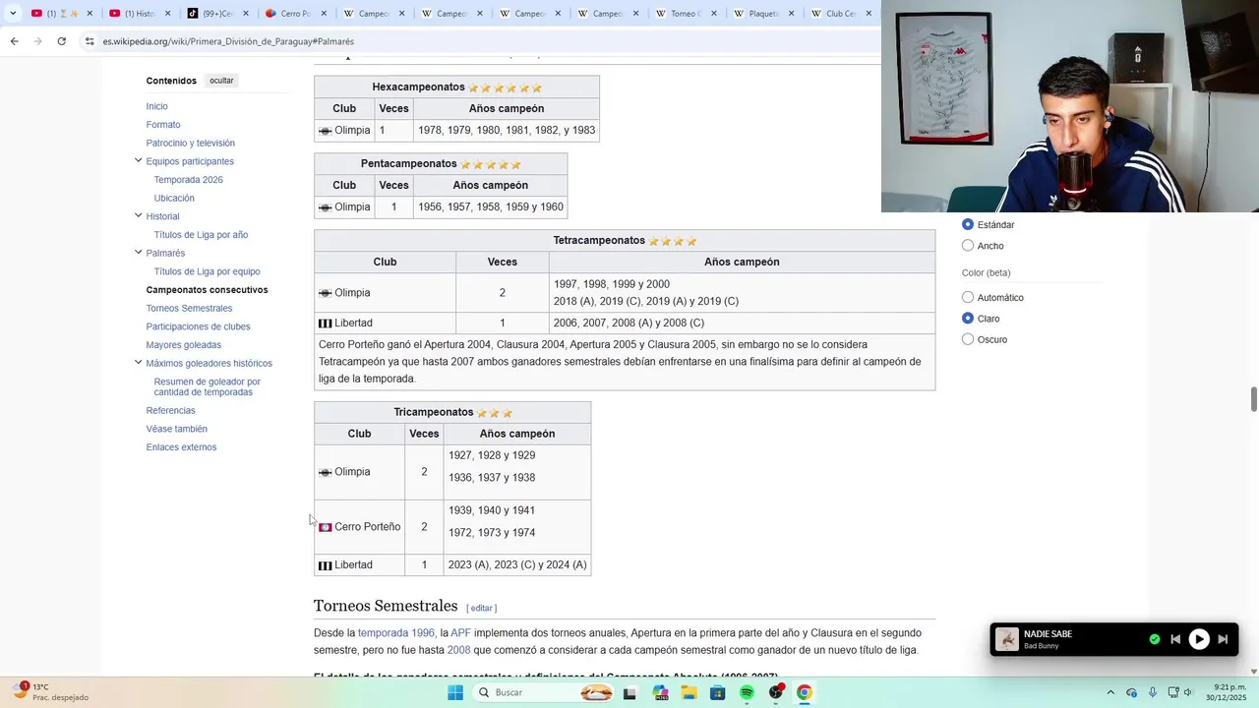Switch to the TikTok (99+) tab

click(217, 14)
